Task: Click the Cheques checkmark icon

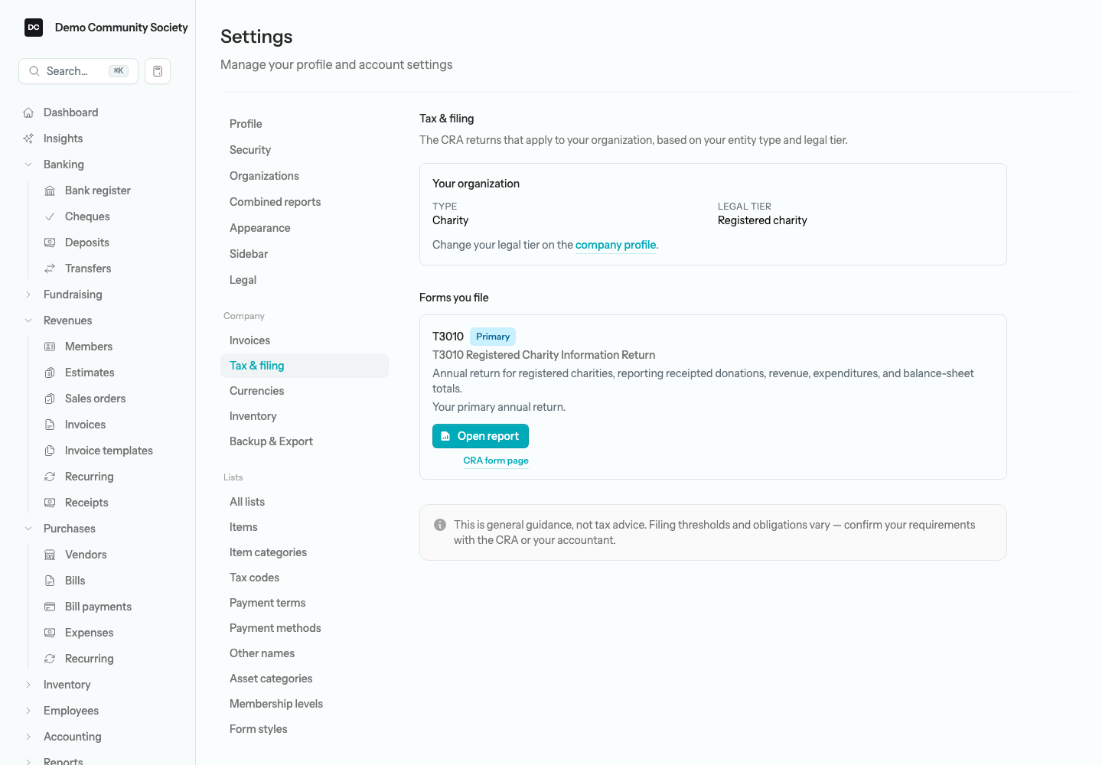Action: (50, 216)
